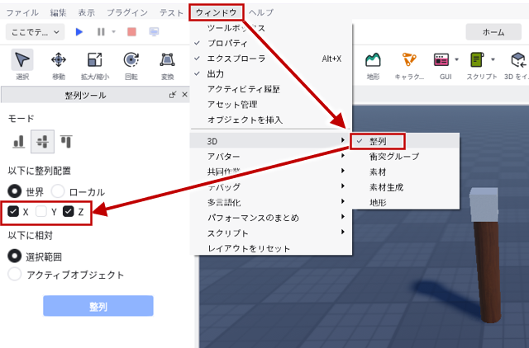Expand the スクリプト submenu entry
529x348 pixels.
pyautogui.click(x=271, y=233)
